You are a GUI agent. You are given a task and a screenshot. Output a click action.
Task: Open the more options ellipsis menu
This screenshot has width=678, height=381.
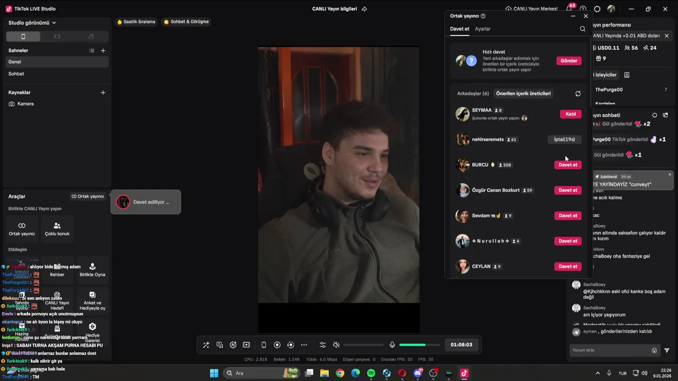pyautogui.click(x=304, y=345)
